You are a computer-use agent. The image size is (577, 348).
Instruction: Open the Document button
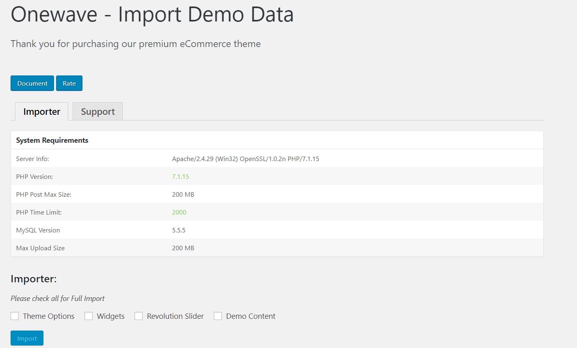click(32, 83)
